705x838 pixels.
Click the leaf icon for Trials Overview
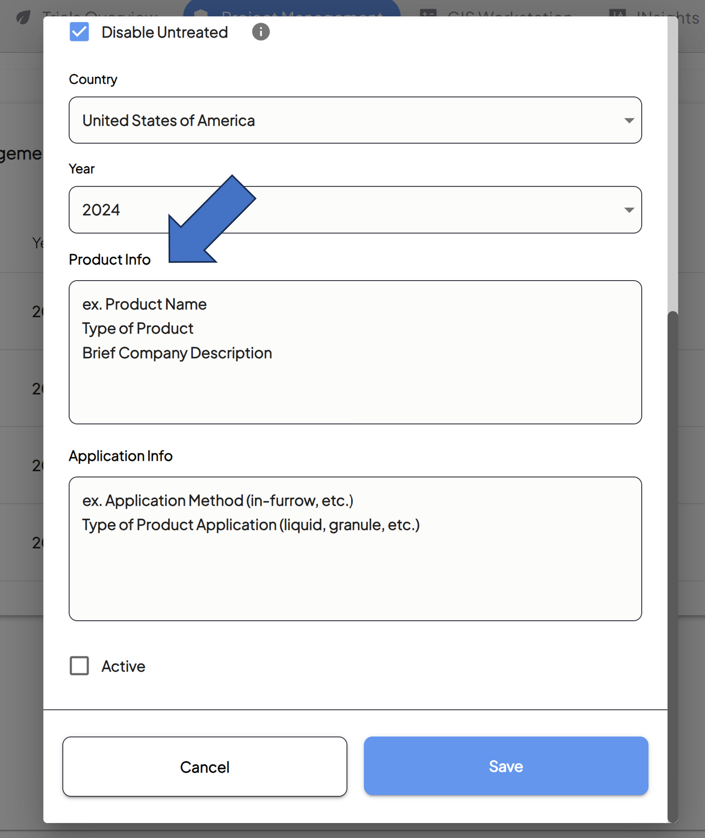(x=23, y=17)
